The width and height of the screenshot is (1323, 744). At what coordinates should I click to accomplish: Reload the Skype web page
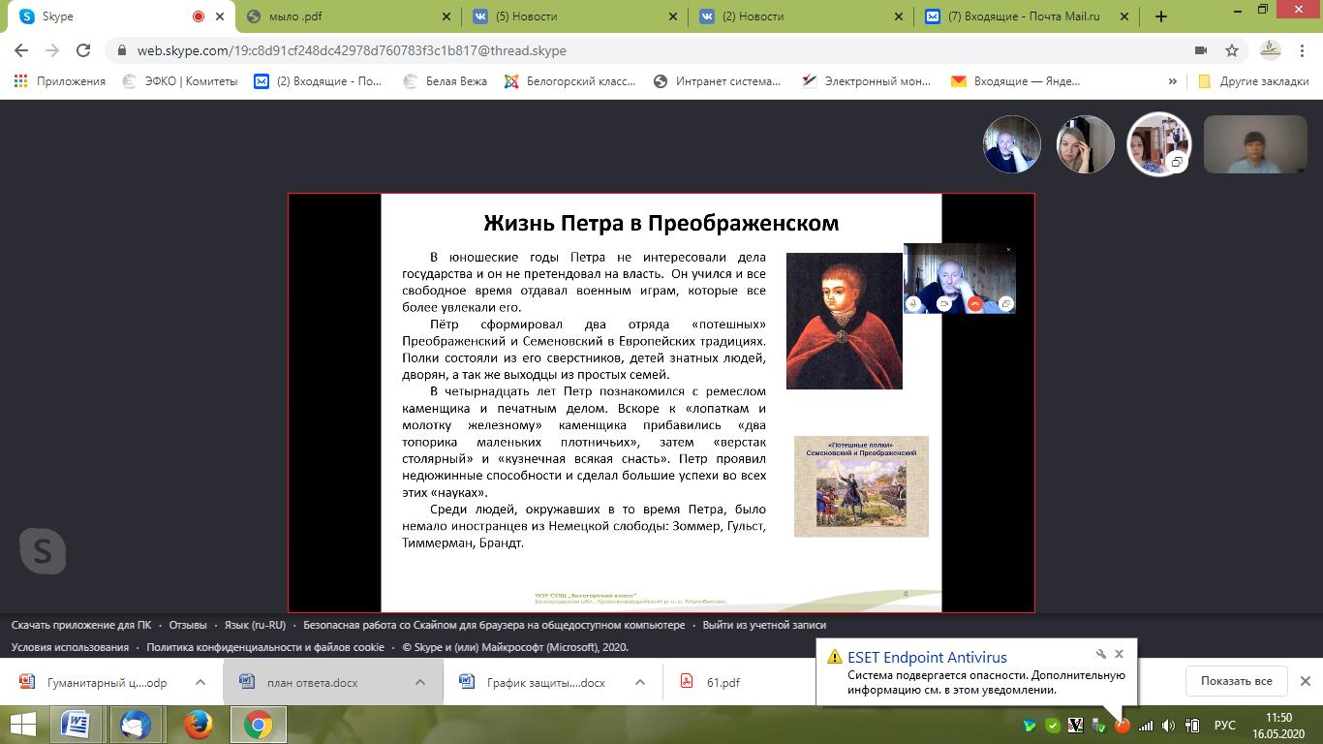83,50
